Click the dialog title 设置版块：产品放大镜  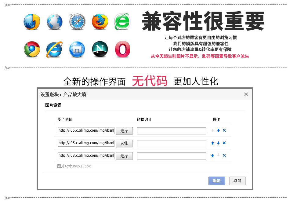coord(63,94)
